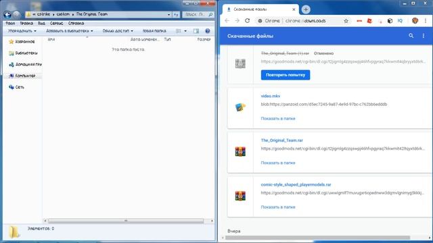Sort by the Размер column header

click(x=204, y=39)
